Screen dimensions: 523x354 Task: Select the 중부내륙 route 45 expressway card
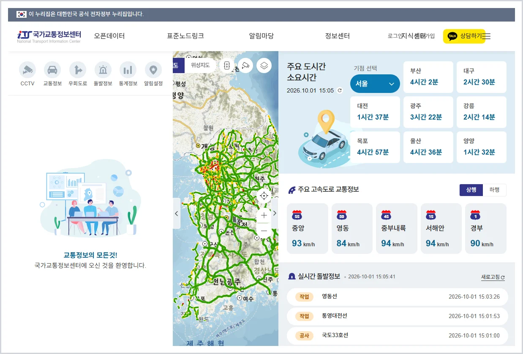click(x=397, y=229)
